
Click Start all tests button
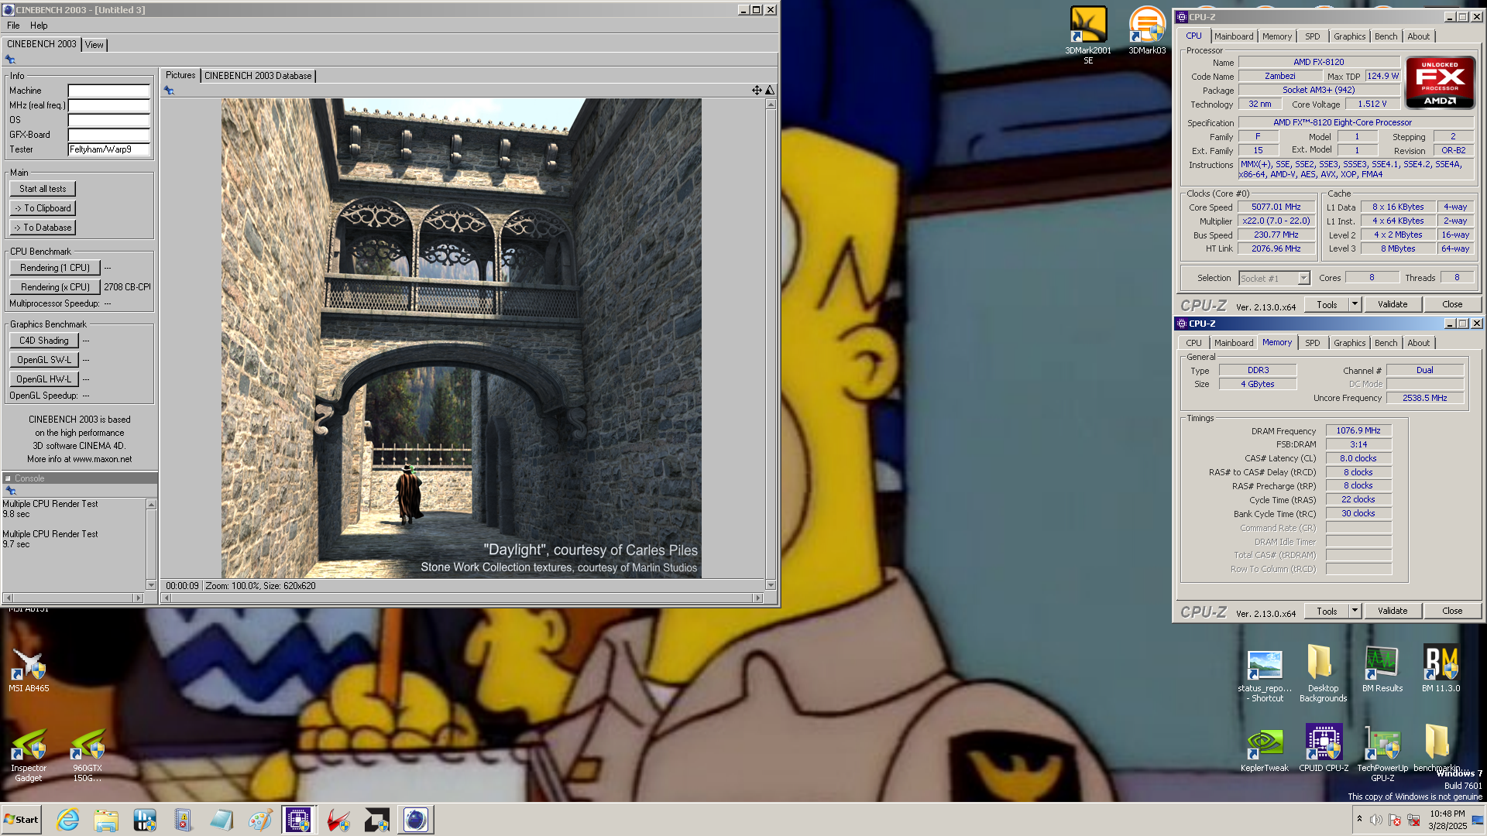click(x=43, y=189)
